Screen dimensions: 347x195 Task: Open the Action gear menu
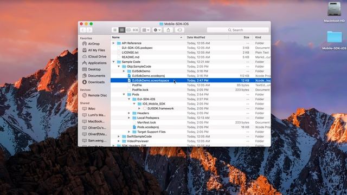point(157,30)
